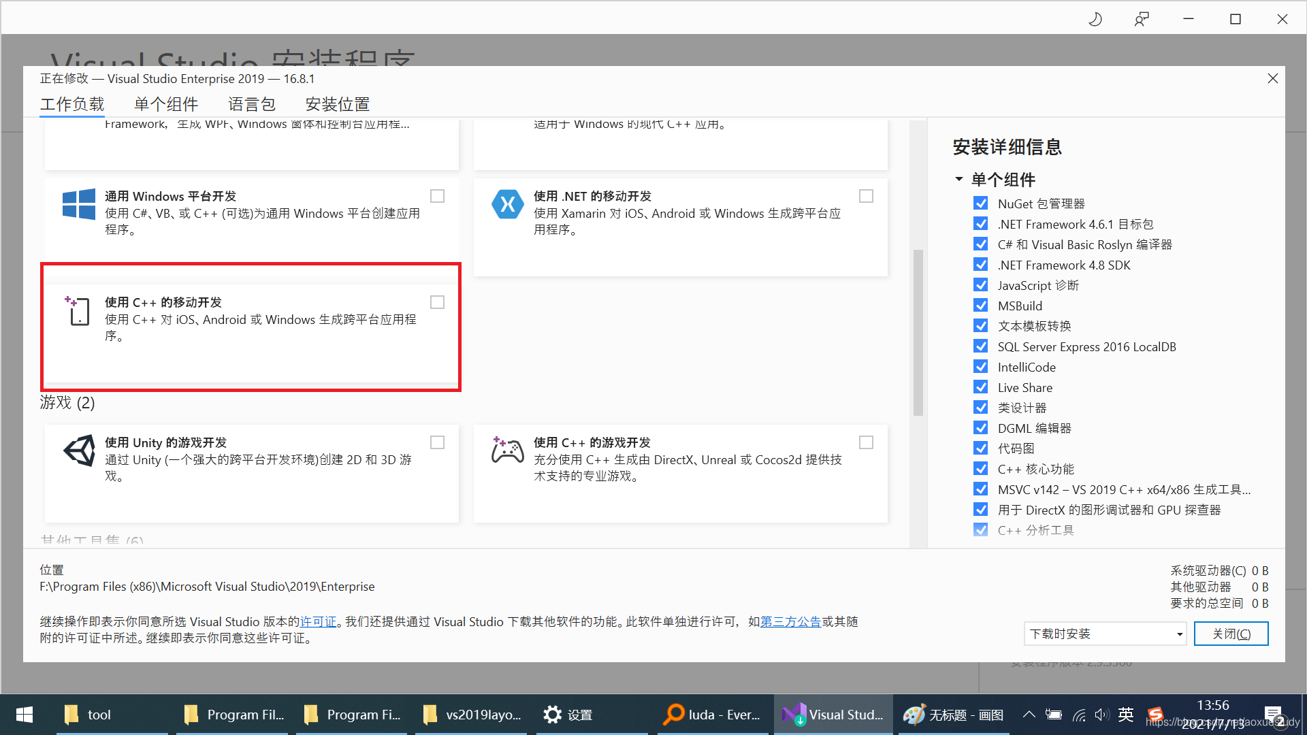Image resolution: width=1307 pixels, height=735 pixels.
Task: Check the C++ game development workload checkbox
Action: tap(866, 442)
